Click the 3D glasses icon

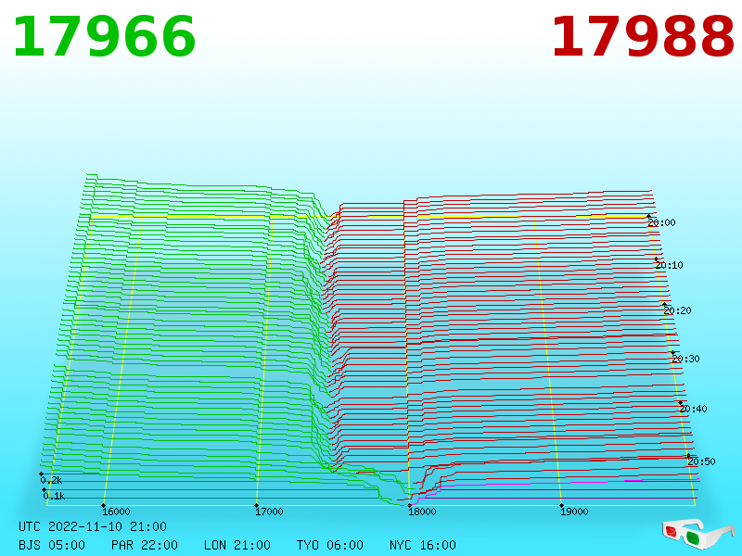(x=697, y=535)
